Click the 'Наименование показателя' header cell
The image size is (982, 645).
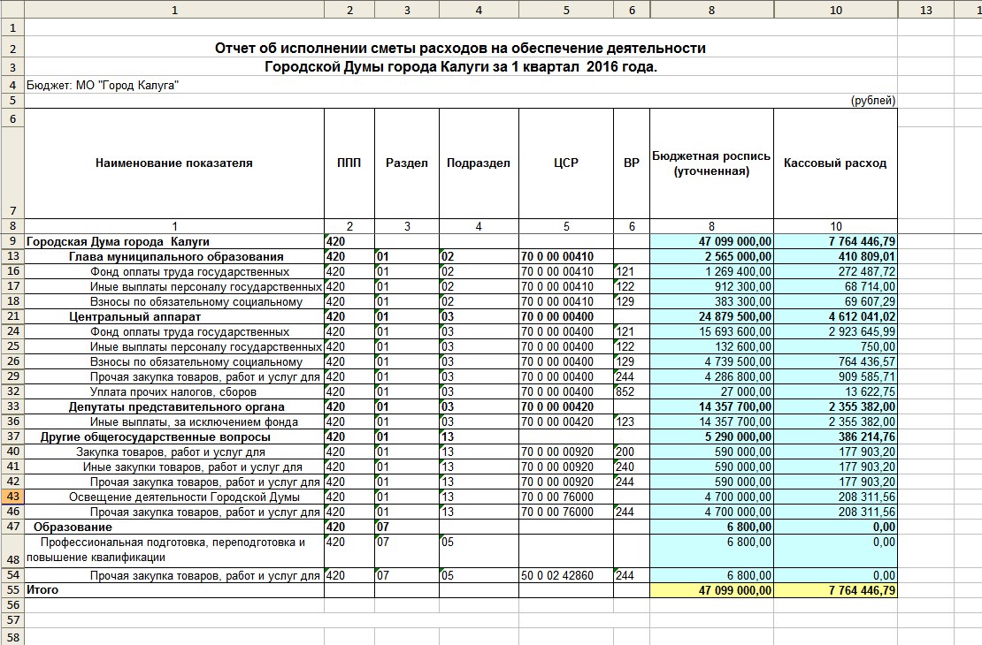tap(174, 163)
